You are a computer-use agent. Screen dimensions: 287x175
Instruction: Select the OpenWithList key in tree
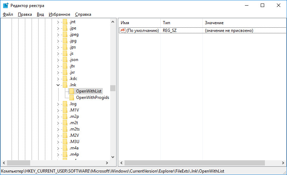pos(88,91)
